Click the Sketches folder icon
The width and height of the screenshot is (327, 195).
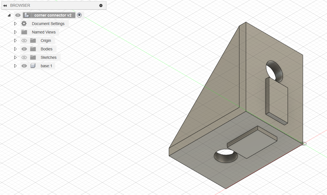click(x=33, y=57)
